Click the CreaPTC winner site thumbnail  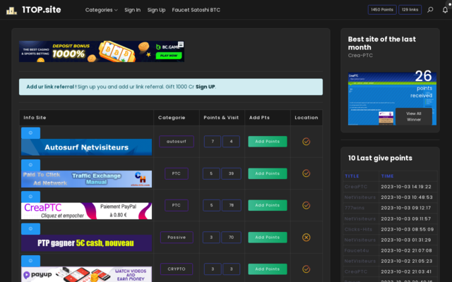click(392, 99)
